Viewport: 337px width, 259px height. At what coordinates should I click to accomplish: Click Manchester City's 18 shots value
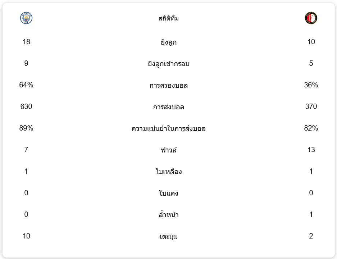(26, 42)
